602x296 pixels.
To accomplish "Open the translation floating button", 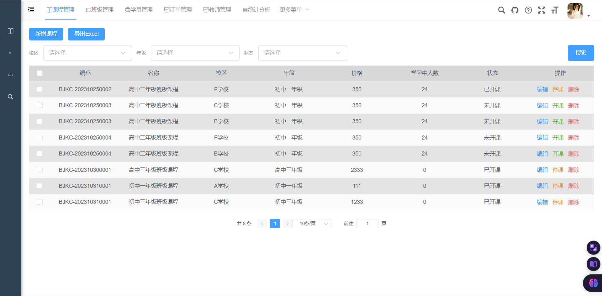I will 594,248.
